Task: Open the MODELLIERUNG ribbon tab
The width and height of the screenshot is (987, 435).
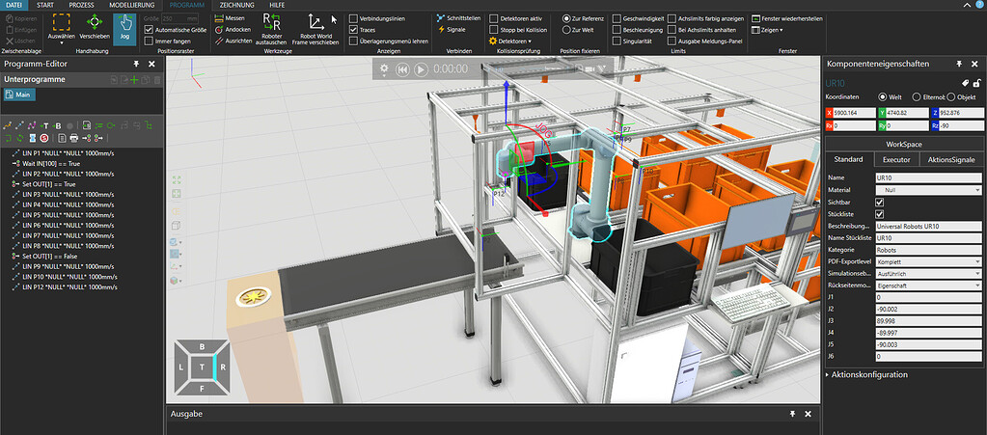Action: click(x=130, y=5)
